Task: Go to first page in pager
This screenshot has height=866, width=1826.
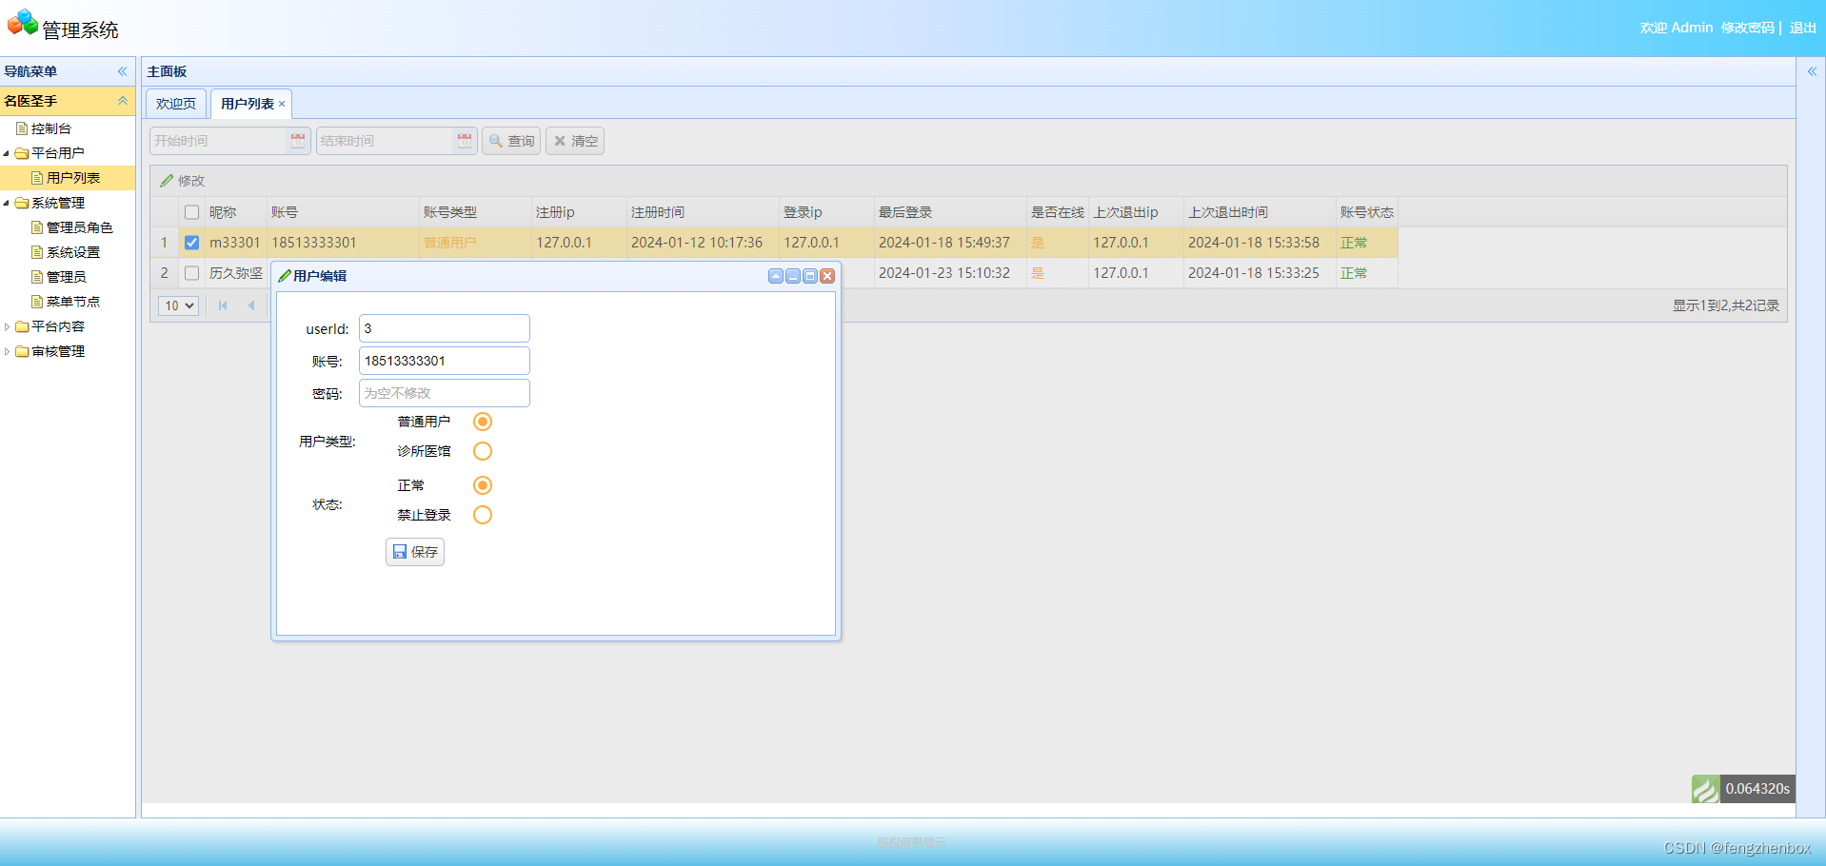Action: coord(223,305)
